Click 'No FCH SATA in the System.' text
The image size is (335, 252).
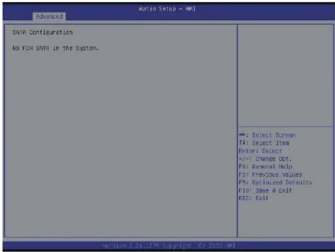point(55,48)
